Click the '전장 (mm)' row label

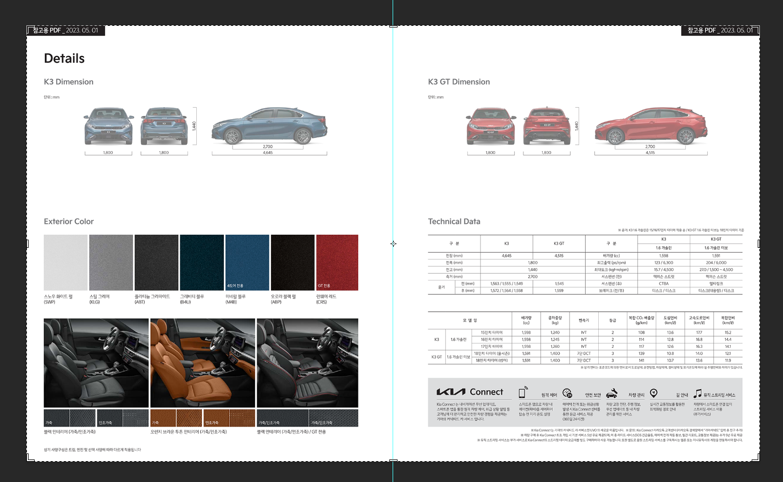click(454, 256)
